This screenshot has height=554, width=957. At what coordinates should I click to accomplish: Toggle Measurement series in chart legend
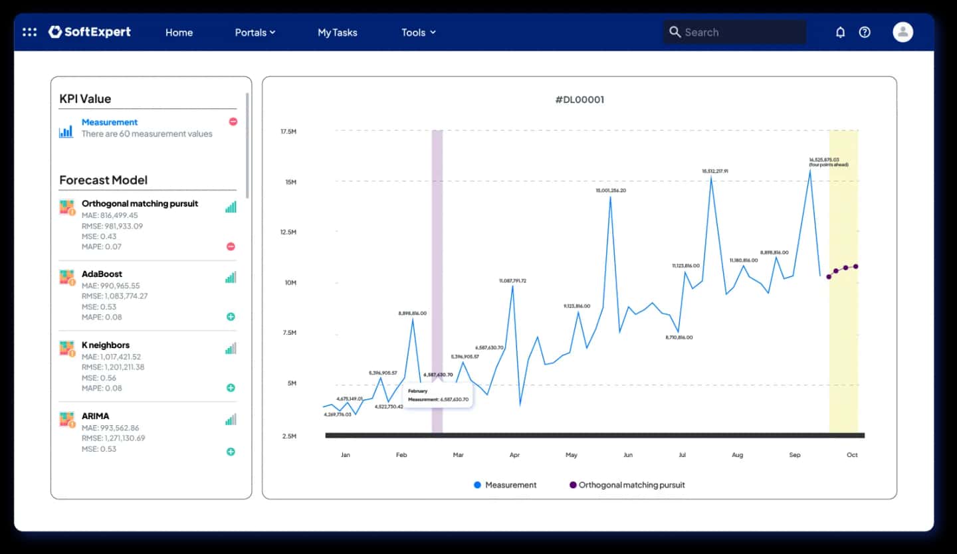[505, 485]
